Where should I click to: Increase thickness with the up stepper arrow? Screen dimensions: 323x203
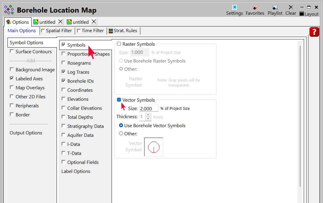pyautogui.click(x=148, y=115)
